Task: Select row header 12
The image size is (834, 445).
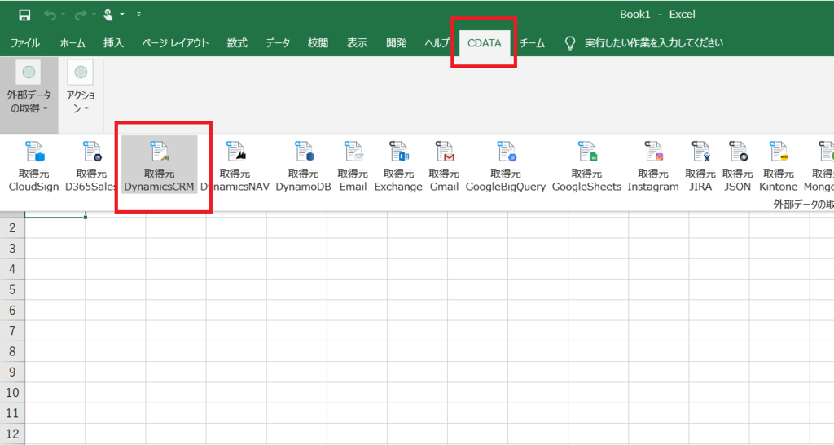Action: (x=12, y=434)
